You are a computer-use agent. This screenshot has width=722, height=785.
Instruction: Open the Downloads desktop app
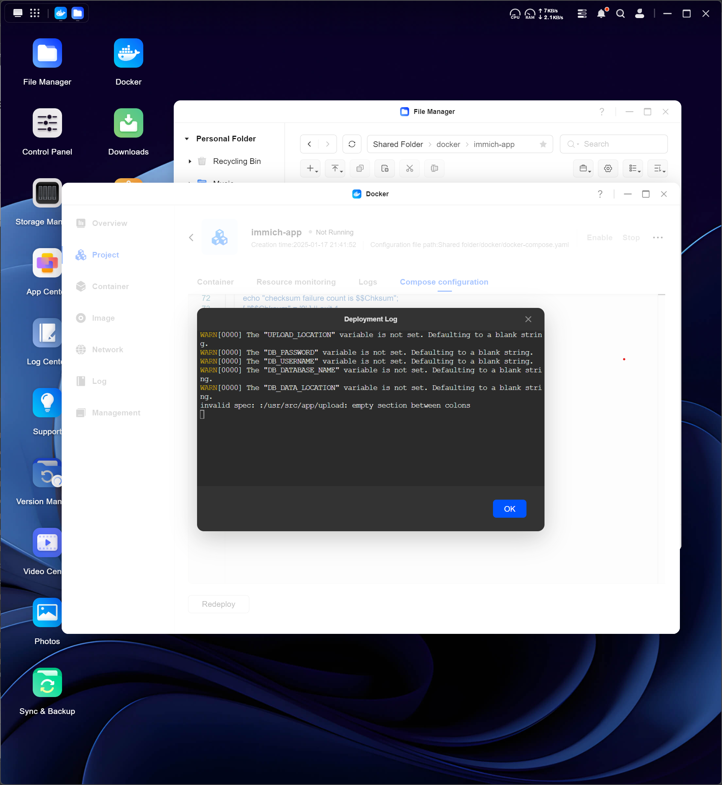click(128, 123)
